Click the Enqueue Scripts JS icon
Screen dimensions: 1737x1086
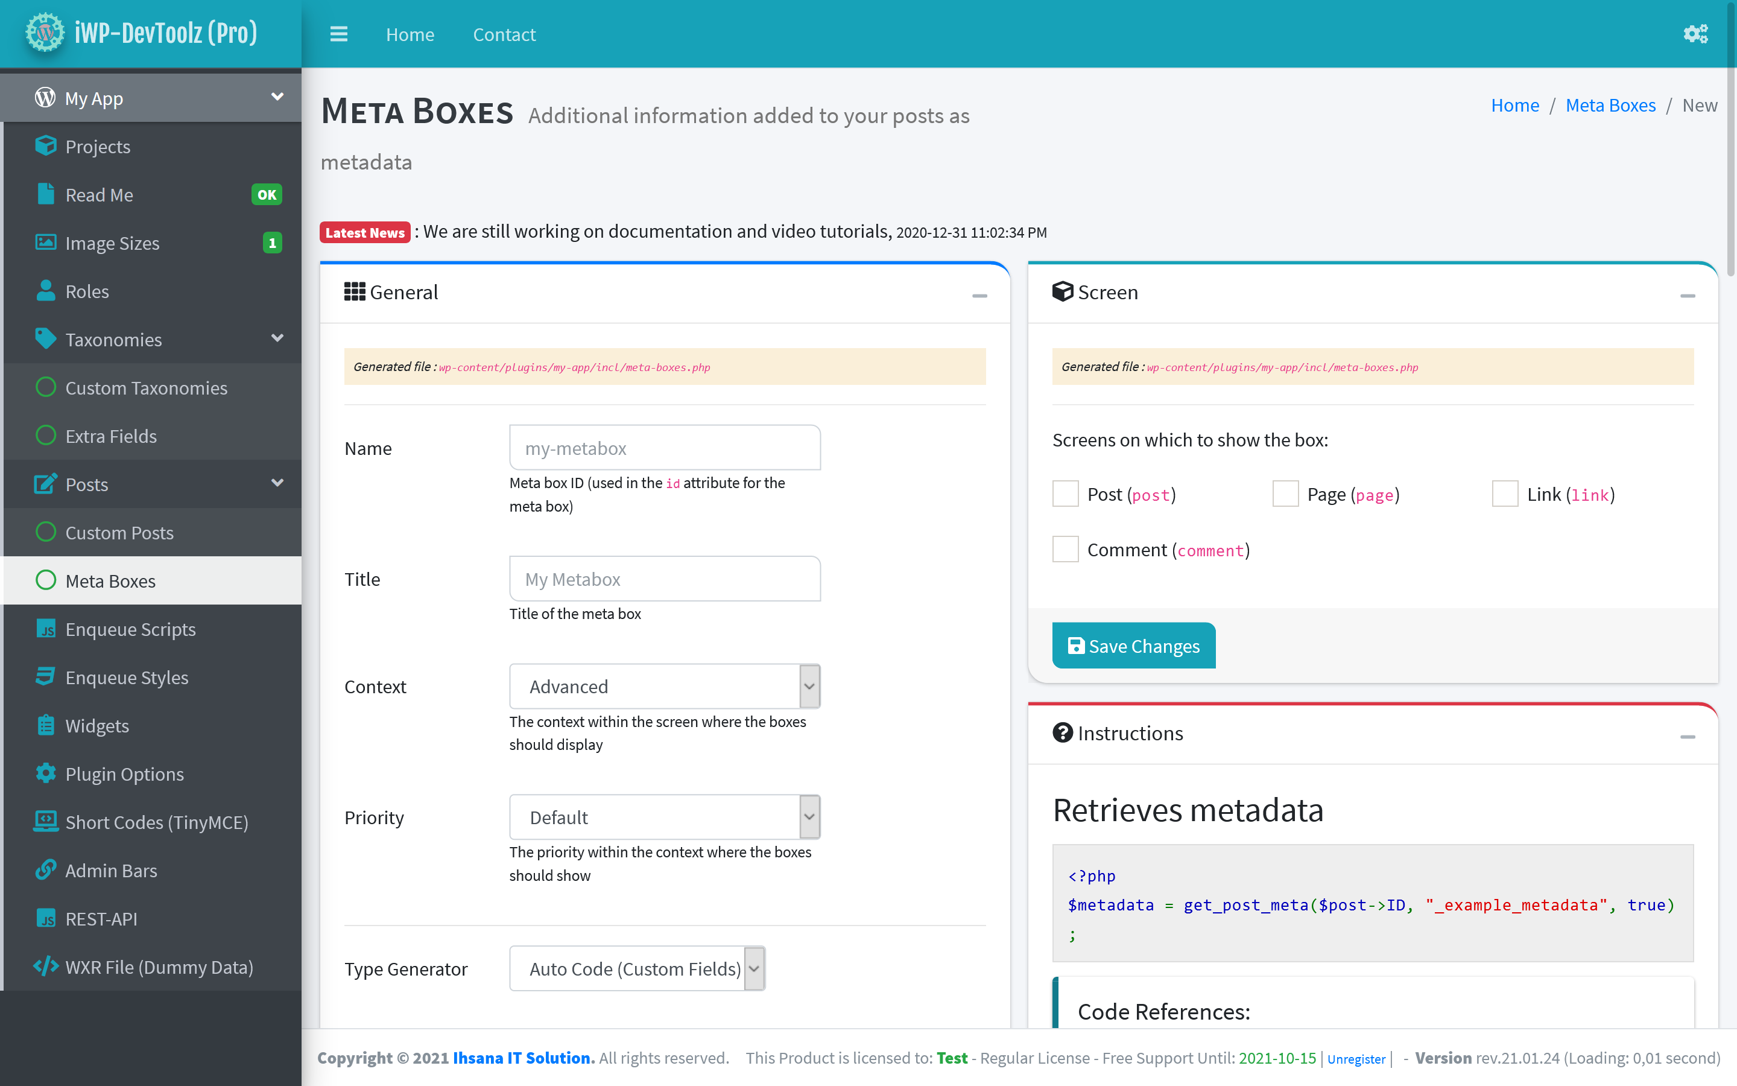(45, 629)
